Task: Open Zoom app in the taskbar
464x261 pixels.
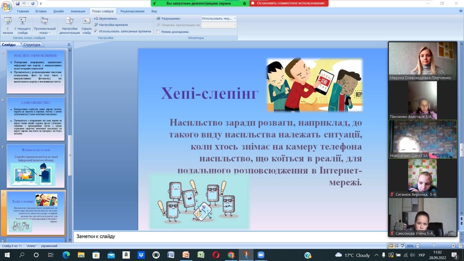Action: (261, 255)
